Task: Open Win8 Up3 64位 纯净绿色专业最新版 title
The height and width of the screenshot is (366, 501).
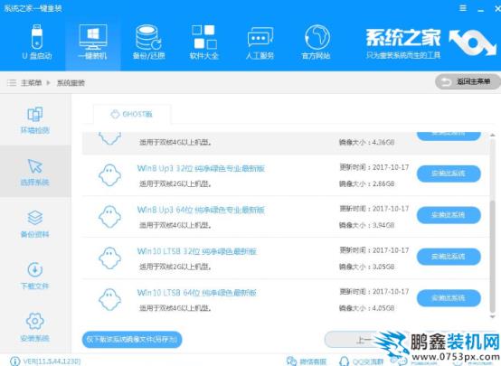Action: tap(201, 210)
